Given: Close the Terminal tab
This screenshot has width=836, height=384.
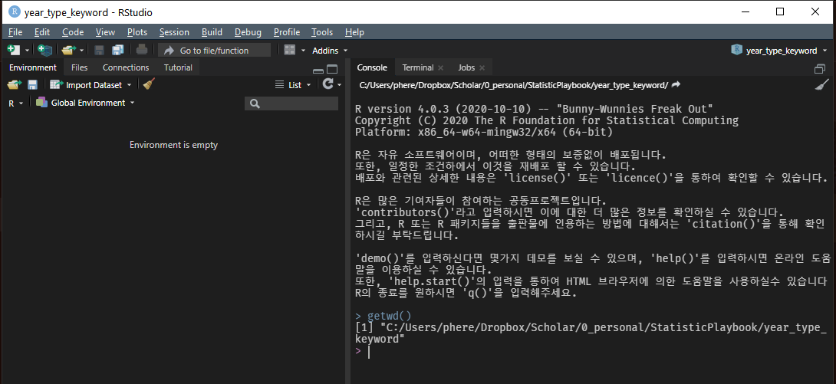Looking at the screenshot, I should coord(440,68).
